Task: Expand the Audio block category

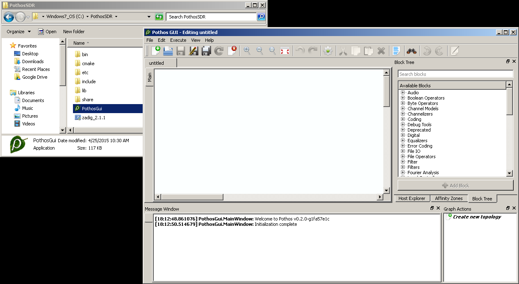Action: click(x=403, y=93)
